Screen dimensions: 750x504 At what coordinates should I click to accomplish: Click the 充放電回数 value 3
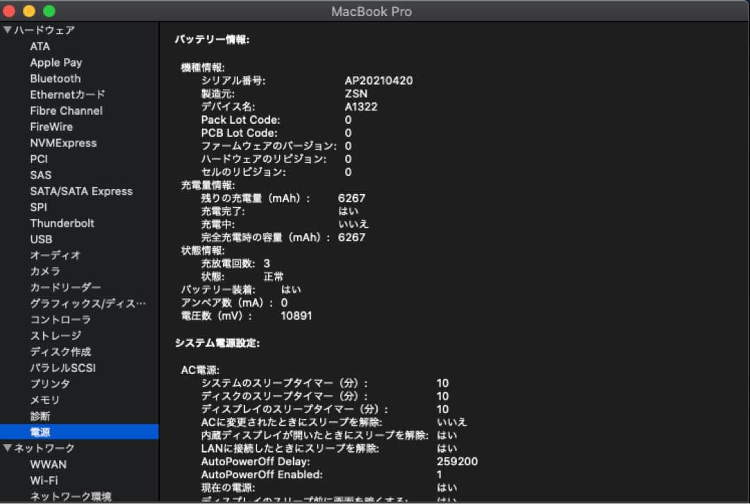pos(267,263)
